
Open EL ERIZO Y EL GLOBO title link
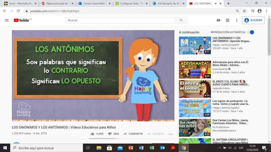[x=231, y=83]
